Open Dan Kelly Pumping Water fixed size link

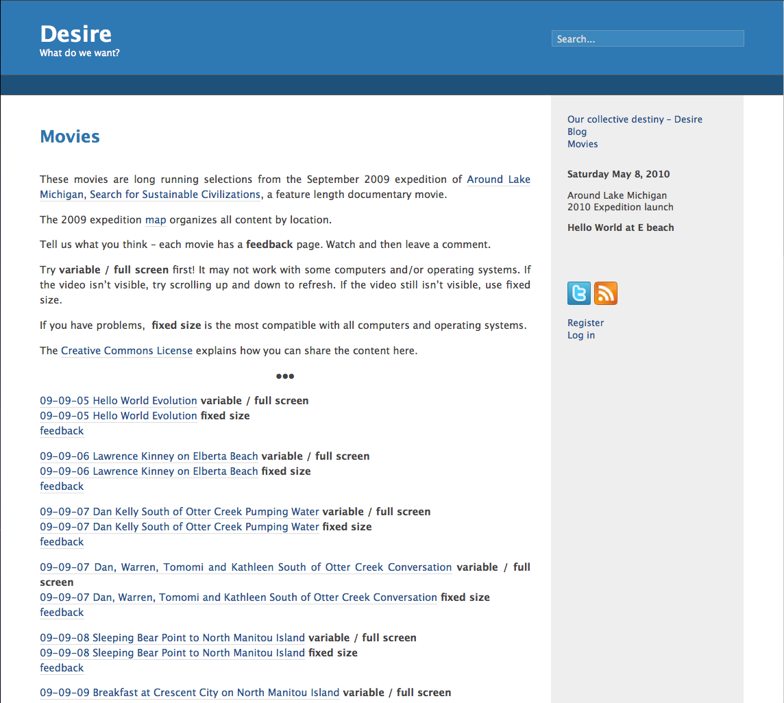tap(180, 526)
